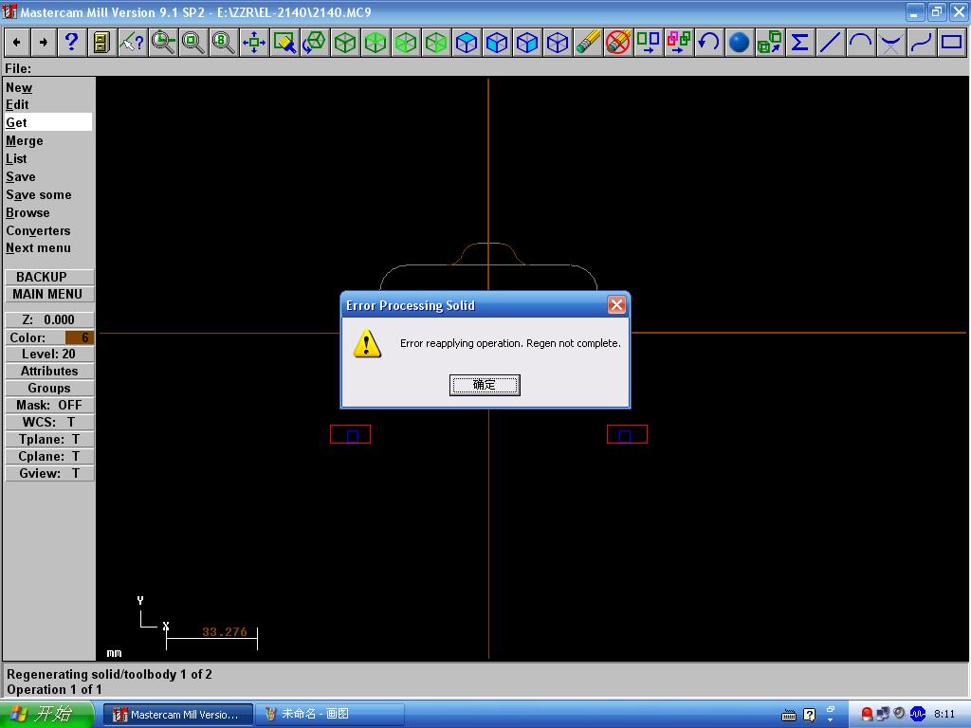971x728 pixels.
Task: Switch to Mastercam Mill taskbar button
Action: 177,715
